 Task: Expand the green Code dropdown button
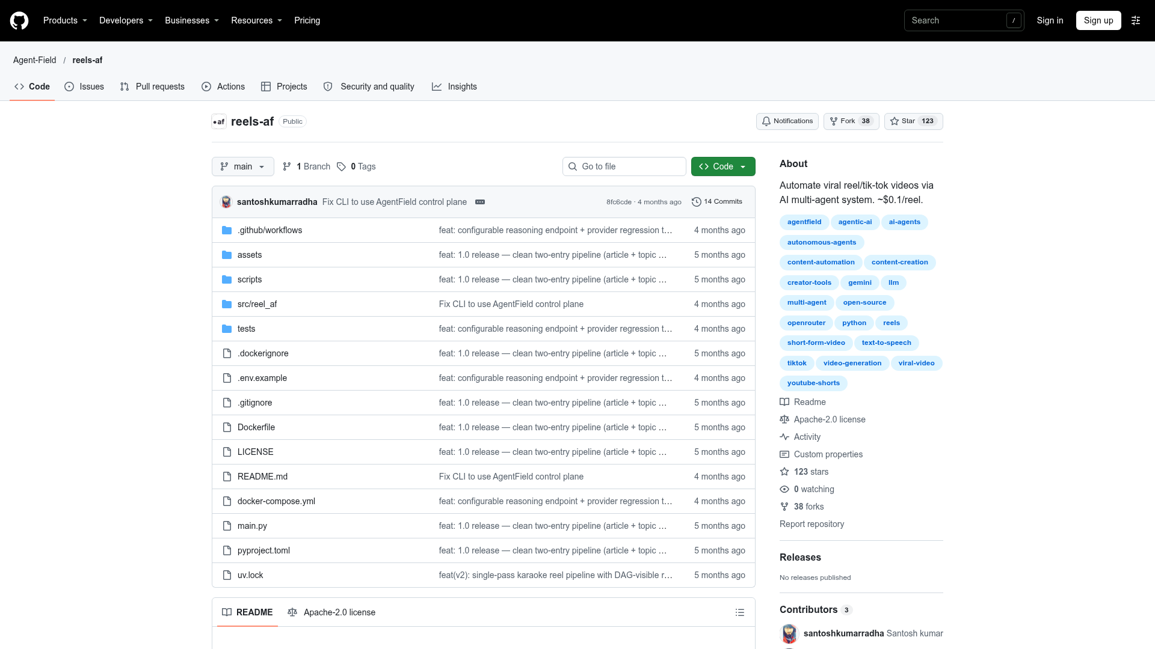coord(723,166)
